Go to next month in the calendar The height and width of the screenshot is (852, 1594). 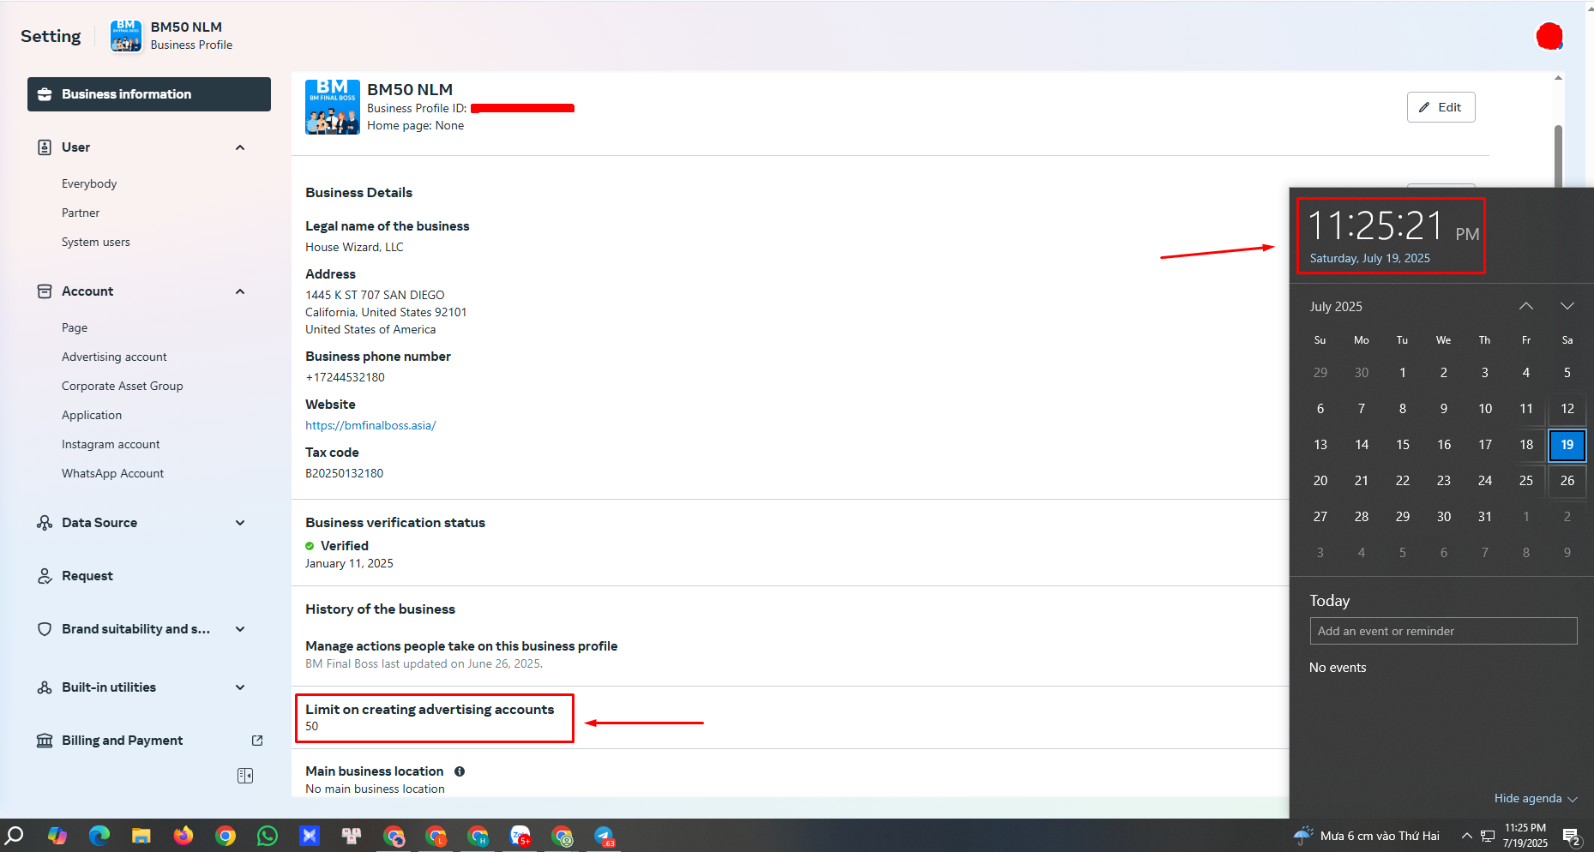pos(1567,306)
